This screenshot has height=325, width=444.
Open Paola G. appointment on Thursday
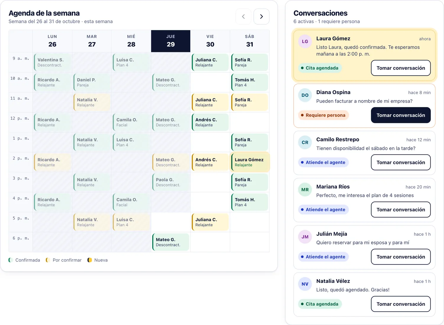pyautogui.click(x=171, y=182)
